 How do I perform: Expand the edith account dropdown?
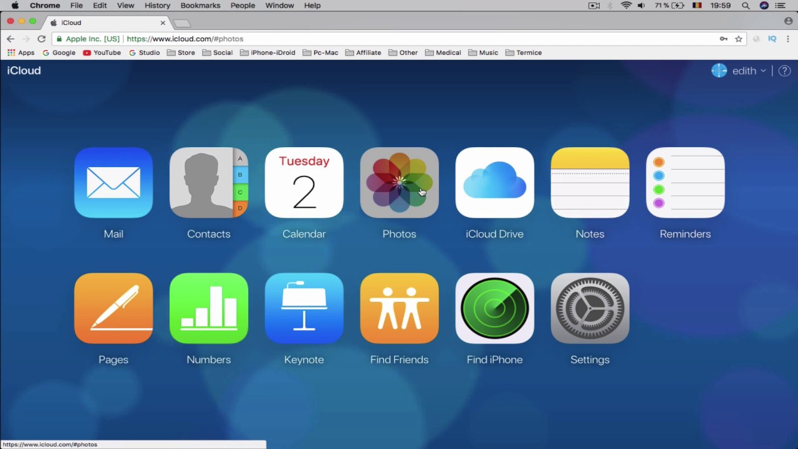pos(749,70)
